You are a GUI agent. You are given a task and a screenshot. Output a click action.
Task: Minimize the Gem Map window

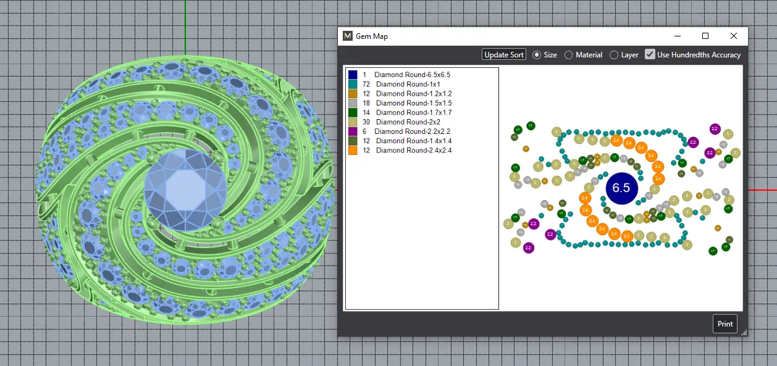[x=677, y=36]
